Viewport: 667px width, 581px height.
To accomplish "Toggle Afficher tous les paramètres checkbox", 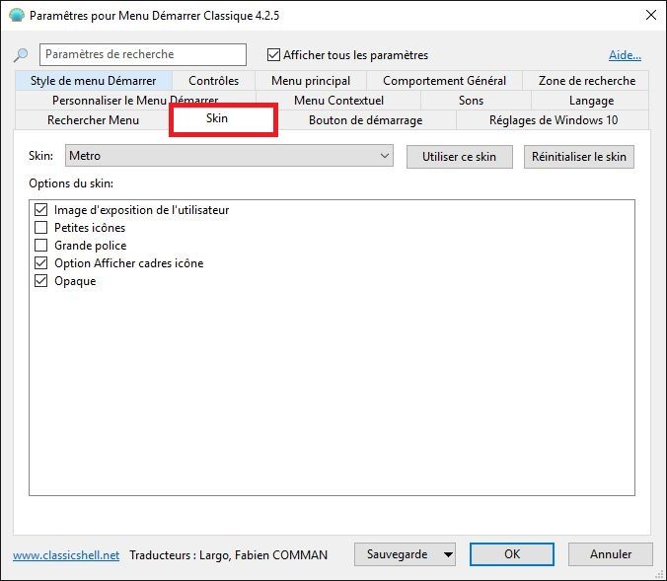I will [273, 55].
